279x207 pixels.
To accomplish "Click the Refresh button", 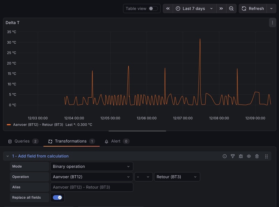I will (253, 8).
